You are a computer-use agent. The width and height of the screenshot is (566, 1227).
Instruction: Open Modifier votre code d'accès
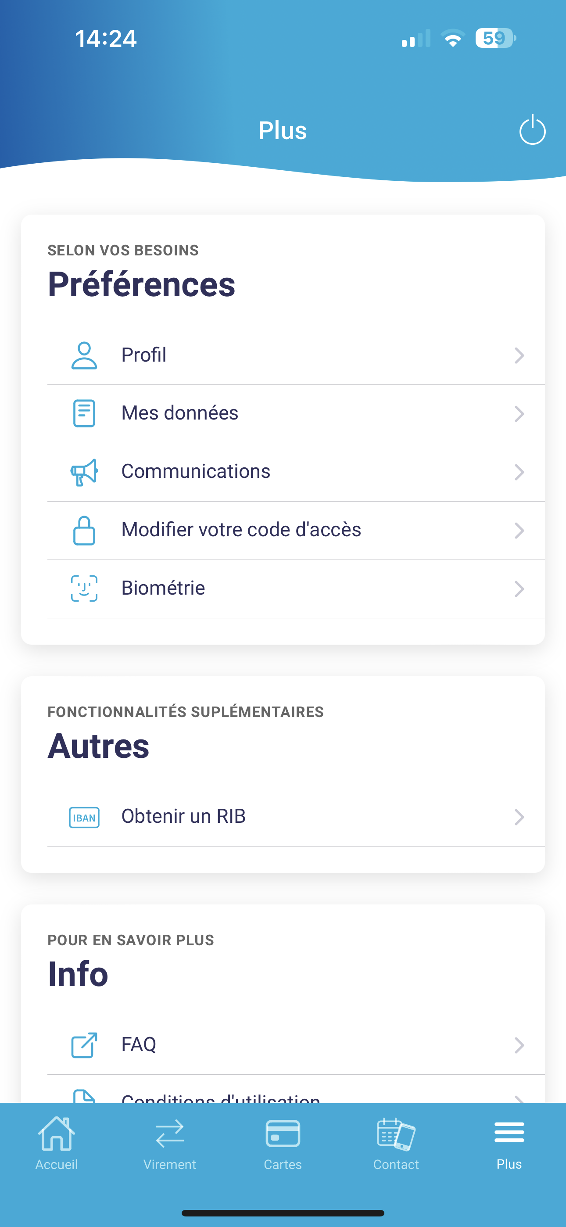[x=296, y=531]
